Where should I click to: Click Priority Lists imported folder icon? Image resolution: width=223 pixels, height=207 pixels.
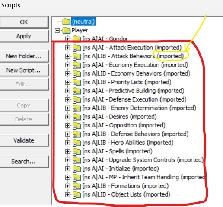76,82
